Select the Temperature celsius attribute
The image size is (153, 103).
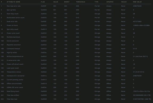pos(14,72)
